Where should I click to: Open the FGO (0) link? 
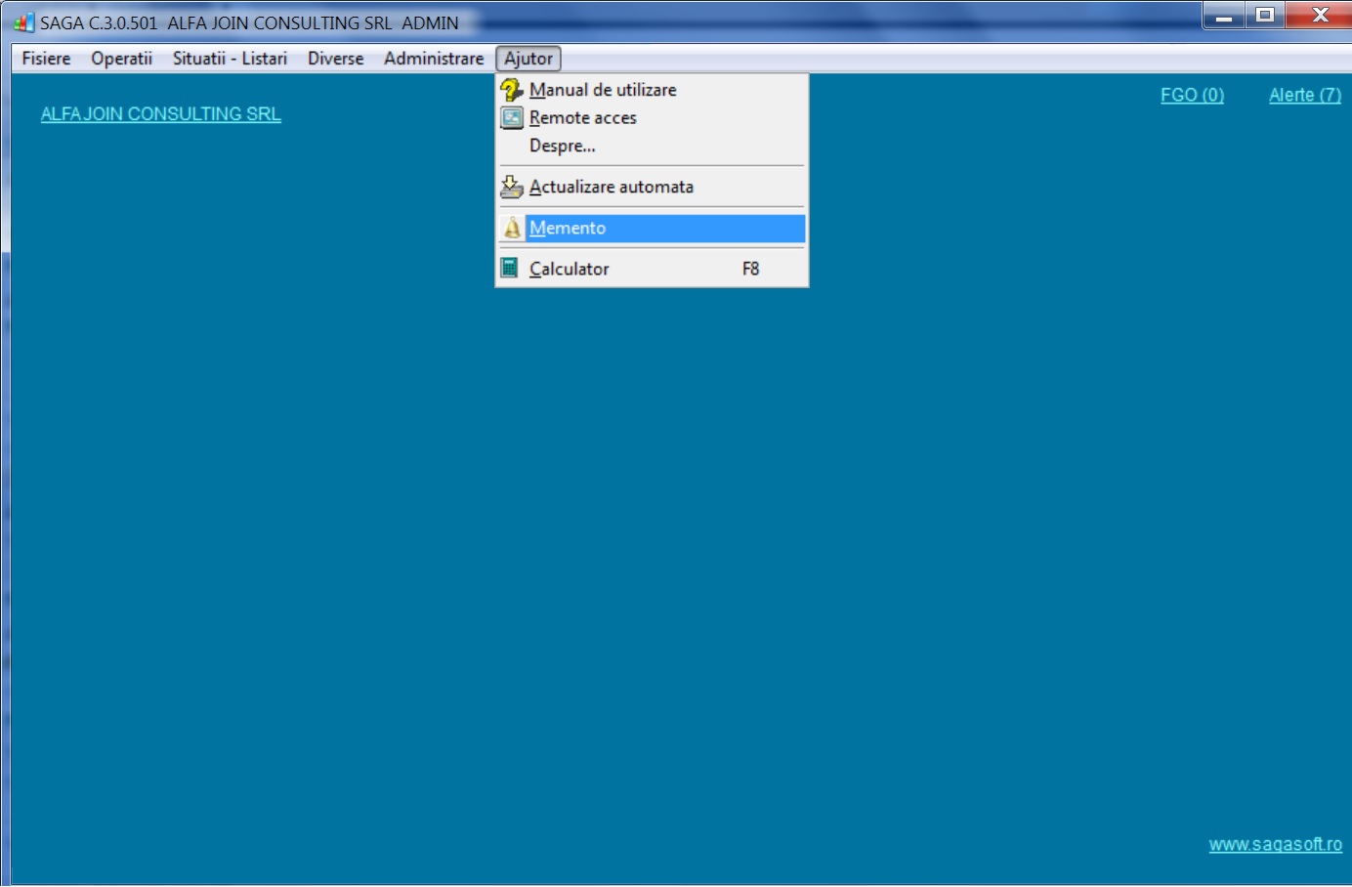click(1192, 95)
